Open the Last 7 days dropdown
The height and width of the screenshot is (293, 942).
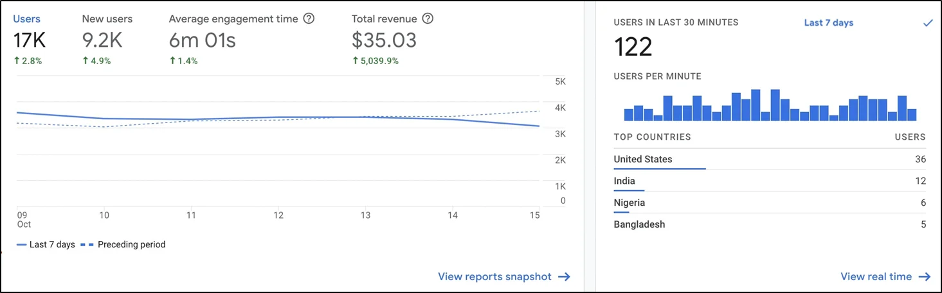click(x=828, y=22)
